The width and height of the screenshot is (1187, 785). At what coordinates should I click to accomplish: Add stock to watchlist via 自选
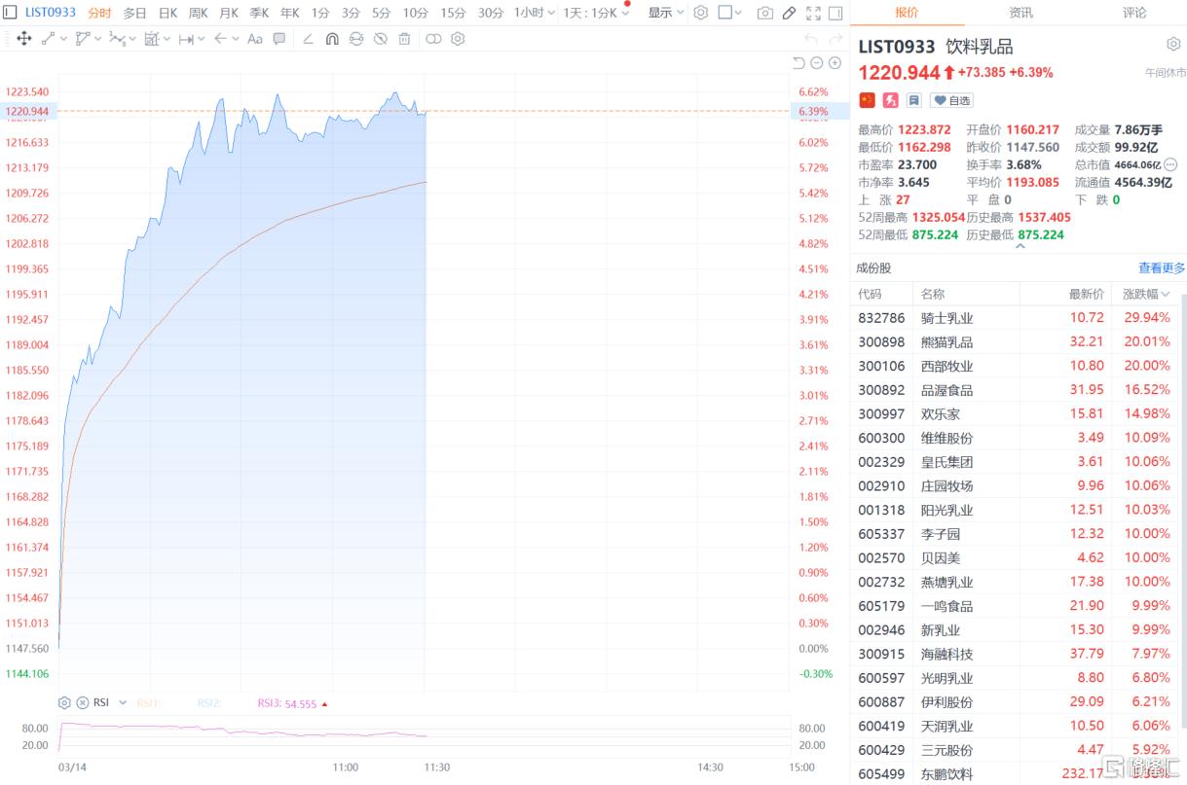coord(951,100)
